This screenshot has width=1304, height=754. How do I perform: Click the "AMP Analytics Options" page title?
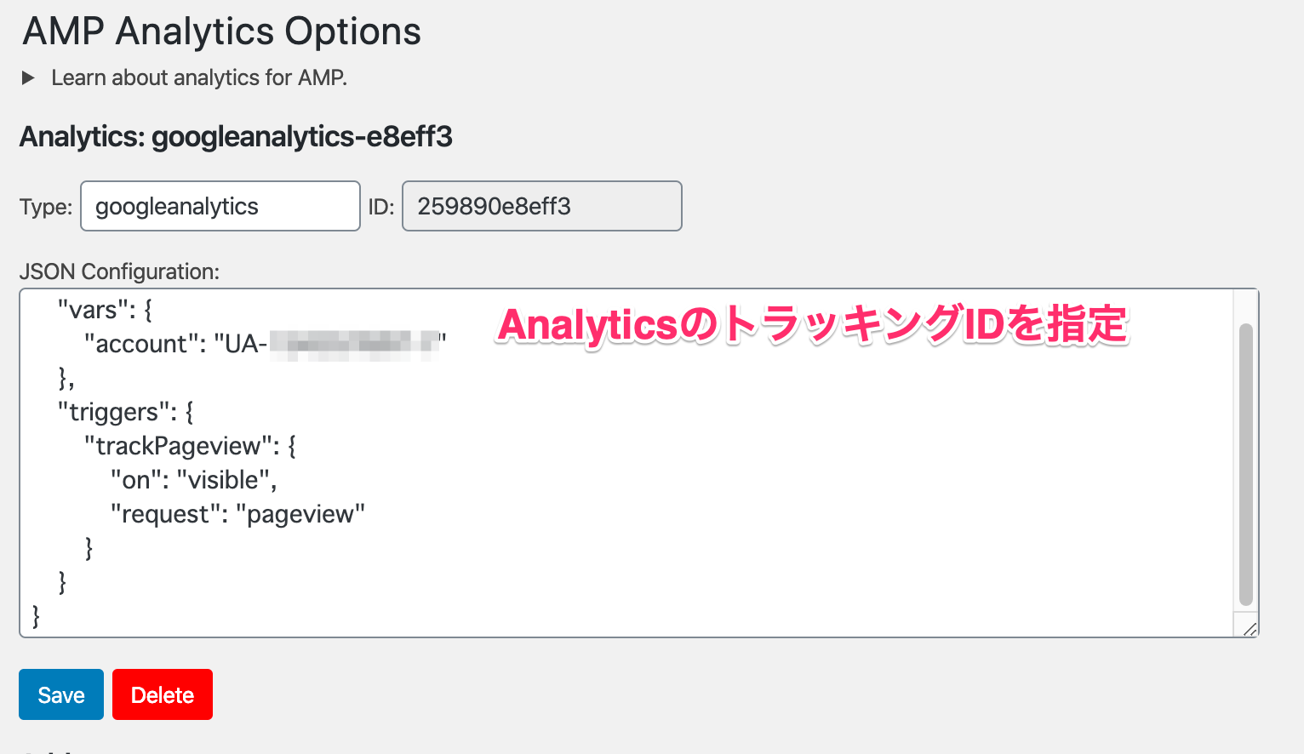[221, 31]
